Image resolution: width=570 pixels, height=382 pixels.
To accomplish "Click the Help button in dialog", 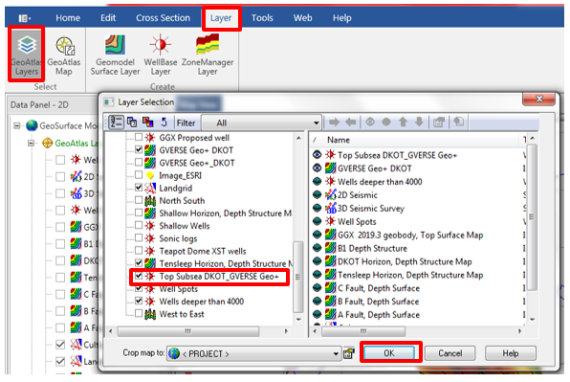I will pos(511,353).
